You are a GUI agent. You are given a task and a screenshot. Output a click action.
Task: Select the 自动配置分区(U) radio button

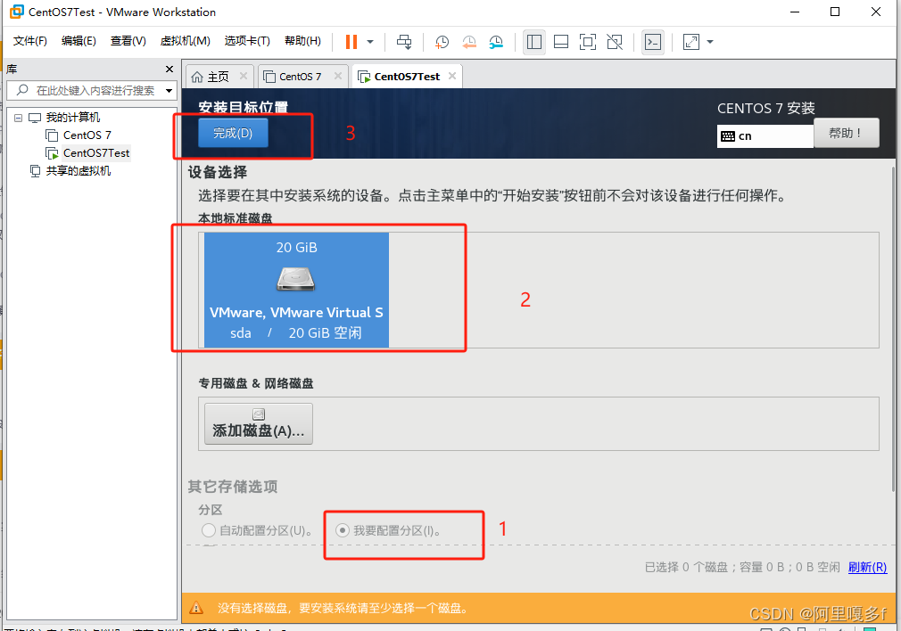208,530
